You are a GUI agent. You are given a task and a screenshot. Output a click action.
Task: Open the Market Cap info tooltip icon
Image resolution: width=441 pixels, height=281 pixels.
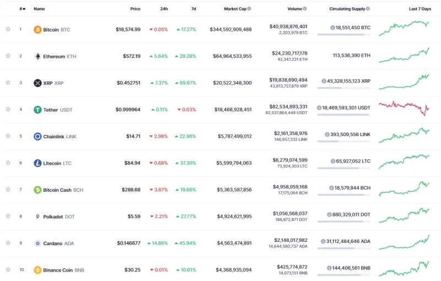click(249, 9)
